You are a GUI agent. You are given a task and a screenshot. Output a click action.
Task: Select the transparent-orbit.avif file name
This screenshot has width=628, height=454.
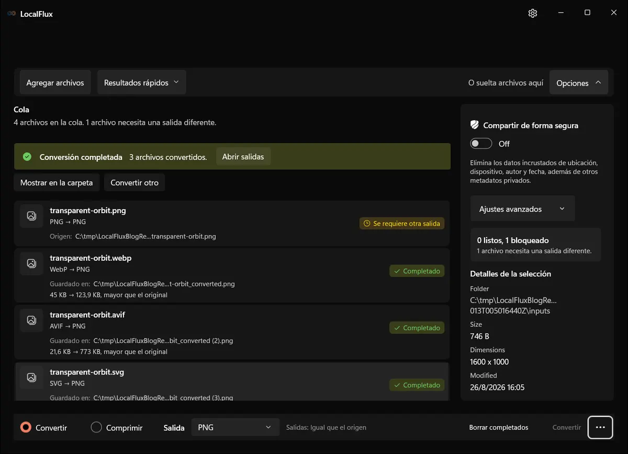click(x=87, y=315)
